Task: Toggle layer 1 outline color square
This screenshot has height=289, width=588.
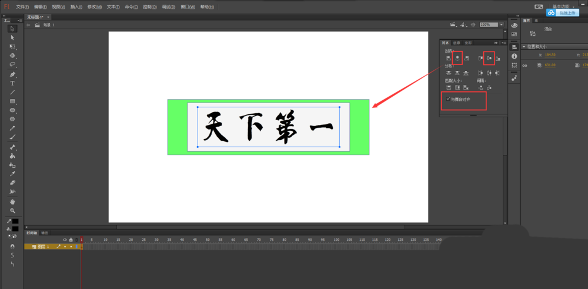Action: (76, 247)
